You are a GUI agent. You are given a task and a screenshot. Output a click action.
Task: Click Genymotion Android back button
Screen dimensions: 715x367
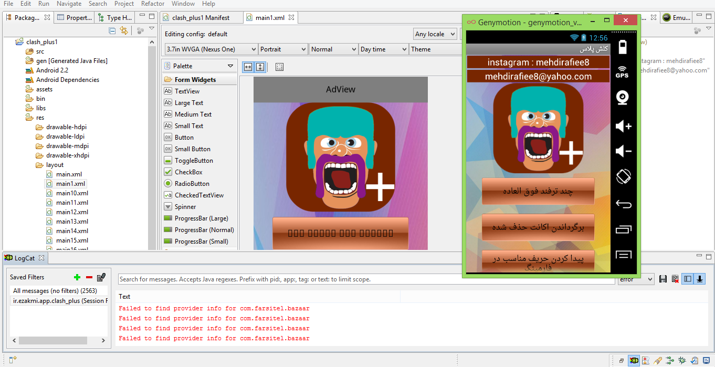[x=623, y=204]
